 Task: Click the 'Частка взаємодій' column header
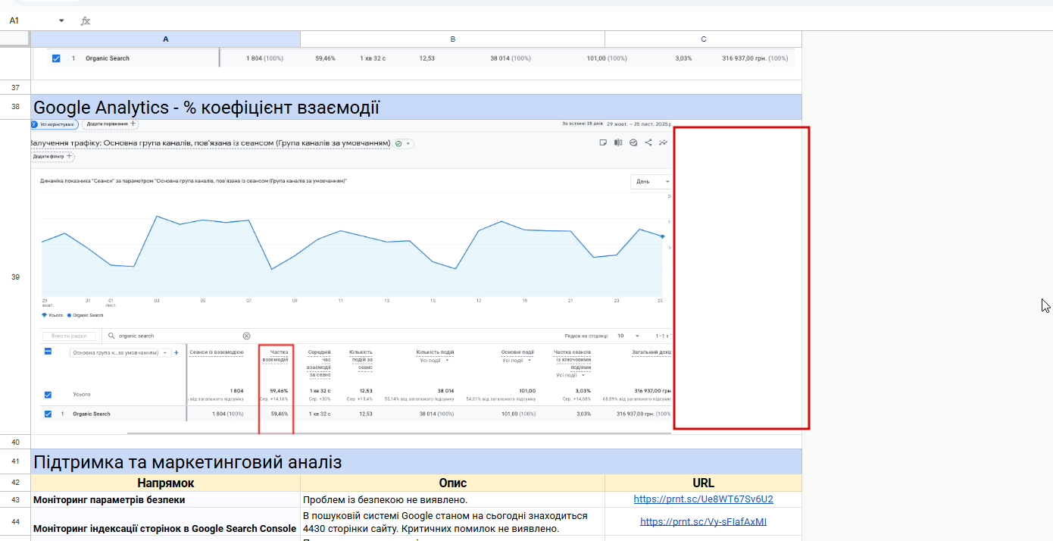[x=276, y=356]
